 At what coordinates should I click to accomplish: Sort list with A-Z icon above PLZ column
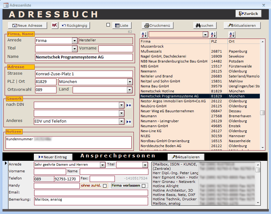(x=213, y=35)
